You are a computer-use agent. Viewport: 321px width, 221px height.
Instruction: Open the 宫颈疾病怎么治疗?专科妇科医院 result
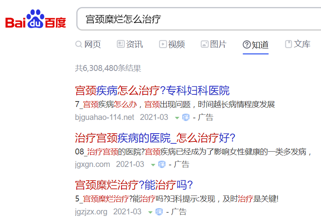pyautogui.click(x=152, y=91)
